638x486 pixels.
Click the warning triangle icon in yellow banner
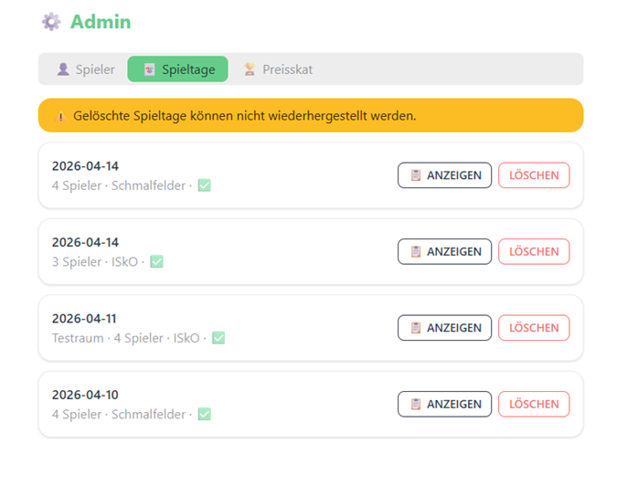point(60,116)
